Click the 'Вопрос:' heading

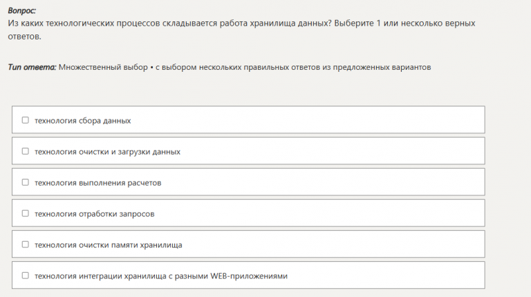pos(22,12)
